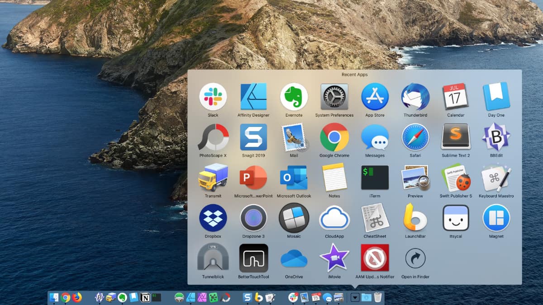The width and height of the screenshot is (543, 305).
Task: Launch Affinity Designer from the Recent Apps grid
Action: (x=253, y=97)
